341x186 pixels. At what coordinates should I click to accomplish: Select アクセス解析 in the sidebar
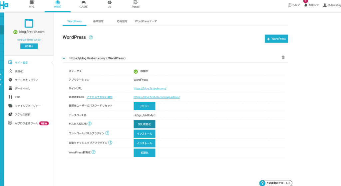[x=22, y=114]
